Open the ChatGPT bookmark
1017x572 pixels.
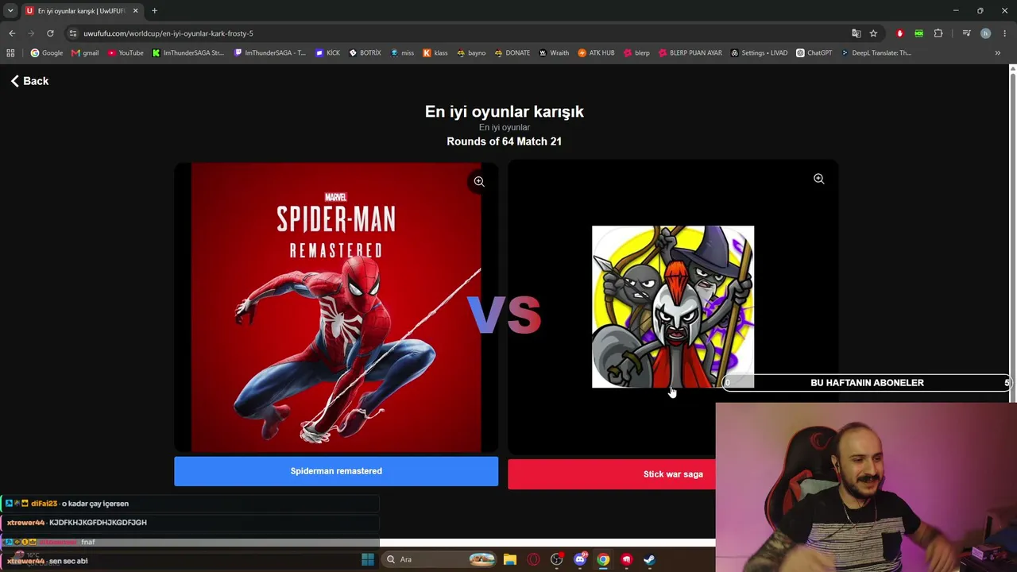pos(814,53)
